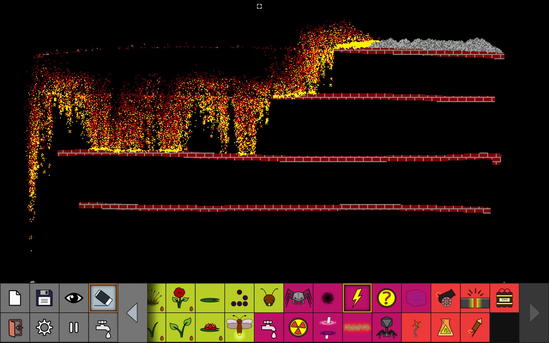The image size is (549, 343).
Task: Select the firefly element
Action: (x=240, y=327)
